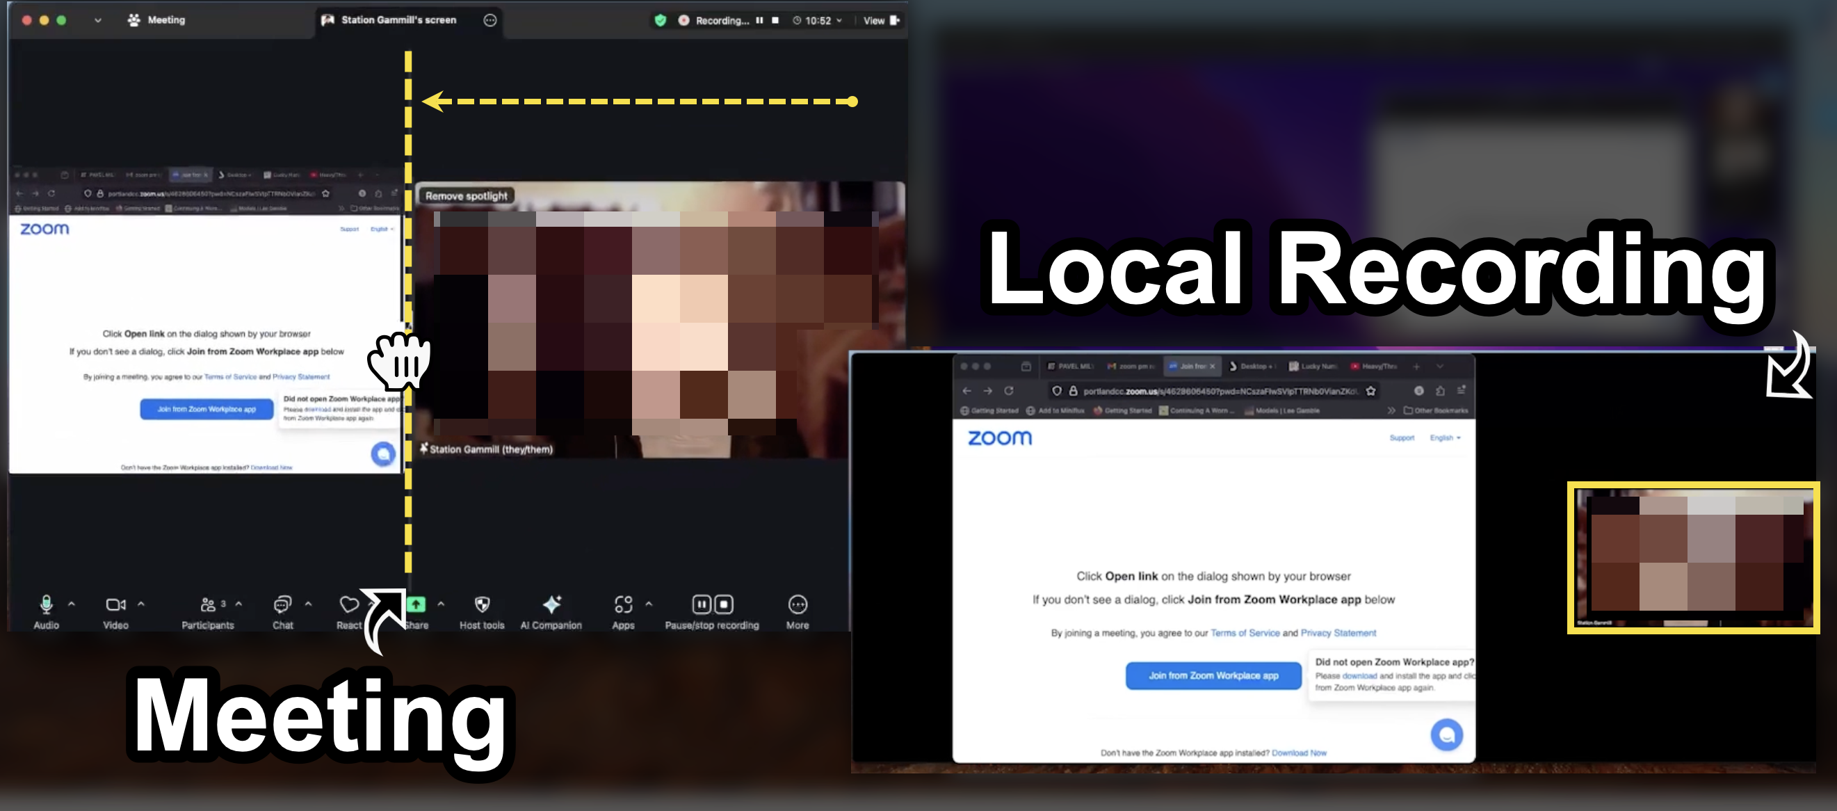Viewport: 1837px width, 811px height.
Task: Expand video options caret
Action: click(141, 604)
